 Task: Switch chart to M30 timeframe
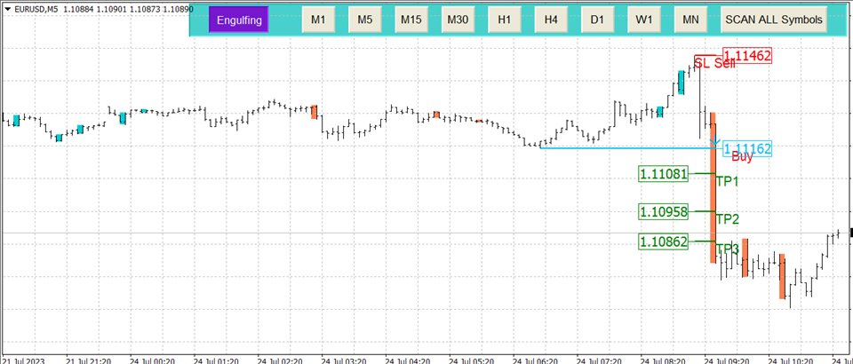point(458,20)
